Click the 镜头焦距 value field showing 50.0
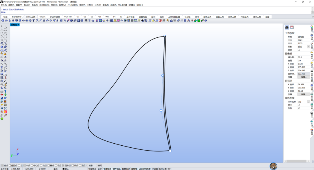 [303, 57]
